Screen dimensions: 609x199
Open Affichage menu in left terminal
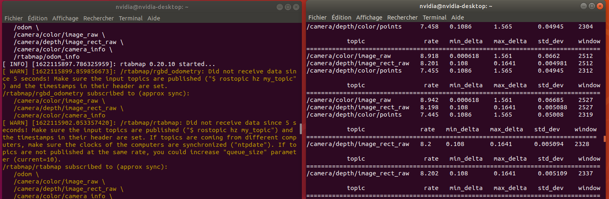pos(65,18)
